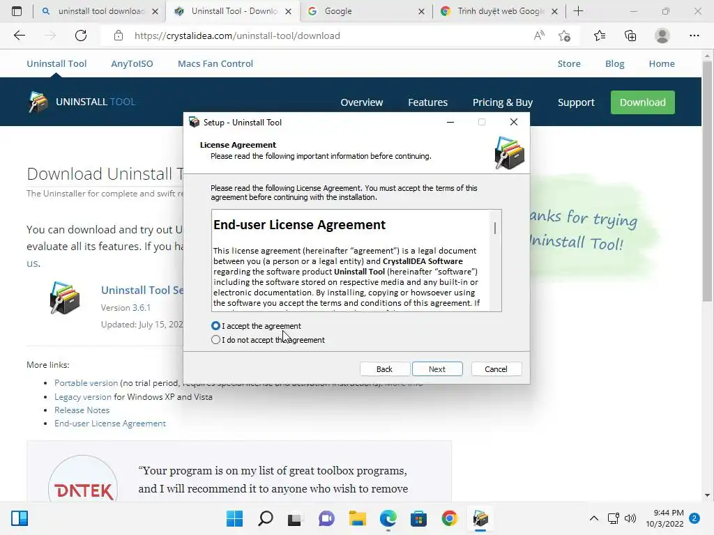Open Macs Fan Control product page
The height and width of the screenshot is (535, 714).
[x=215, y=63]
